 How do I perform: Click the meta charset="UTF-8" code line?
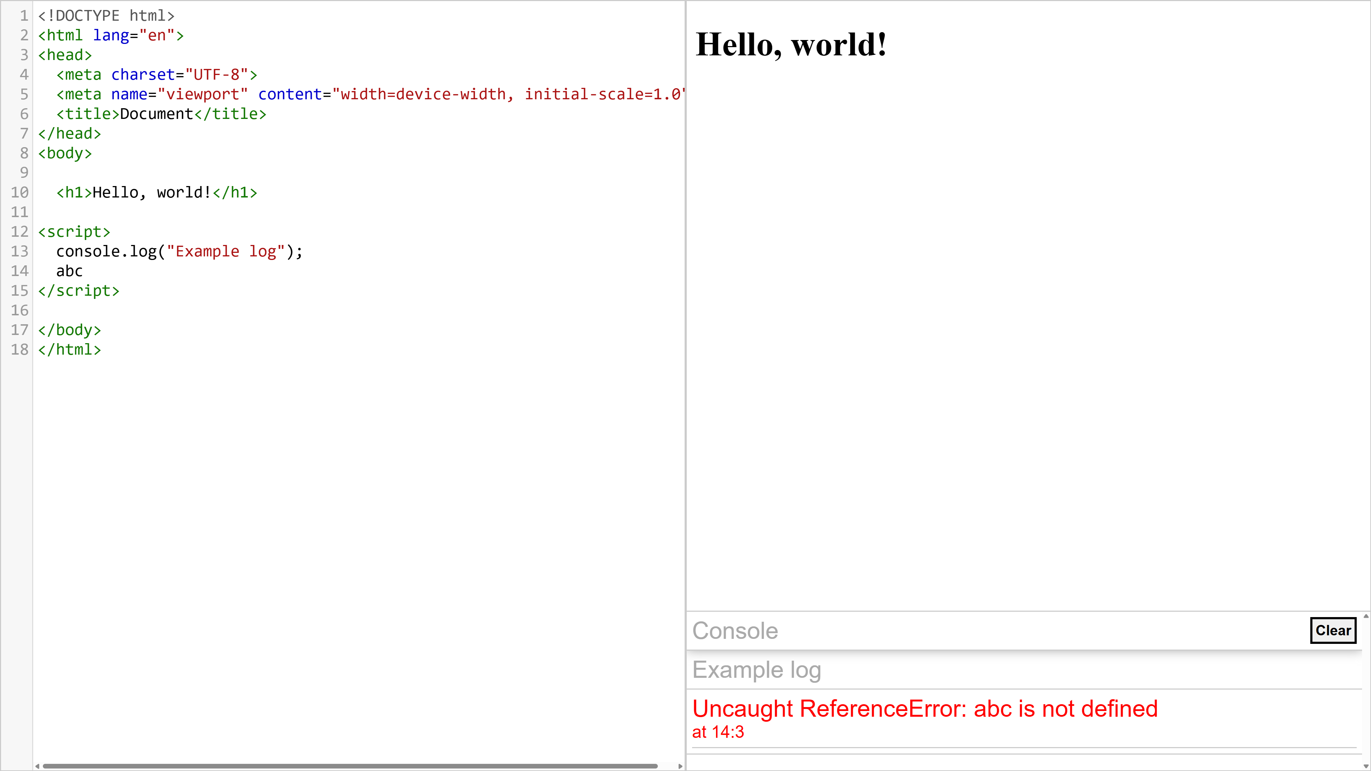[156, 75]
